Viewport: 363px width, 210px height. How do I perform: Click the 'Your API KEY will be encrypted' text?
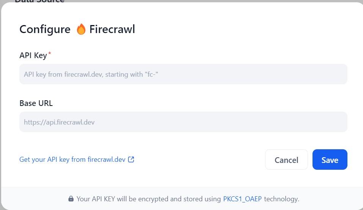[x=148, y=199]
